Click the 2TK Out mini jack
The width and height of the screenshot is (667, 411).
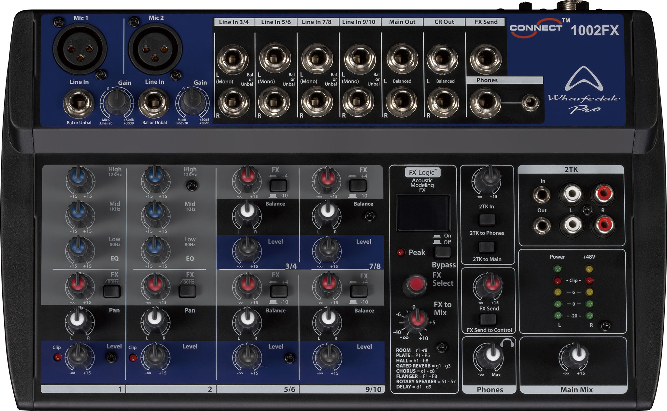tap(542, 225)
